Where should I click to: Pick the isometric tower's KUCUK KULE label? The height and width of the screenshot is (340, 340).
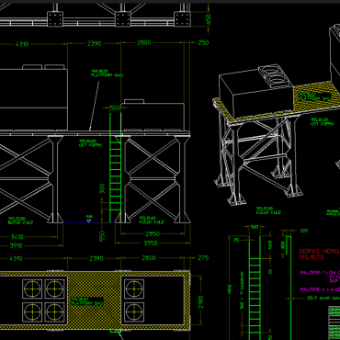click(x=268, y=212)
